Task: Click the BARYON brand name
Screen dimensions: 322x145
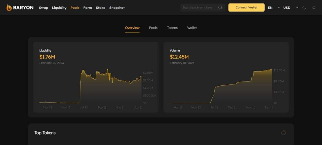Action: 23,8
